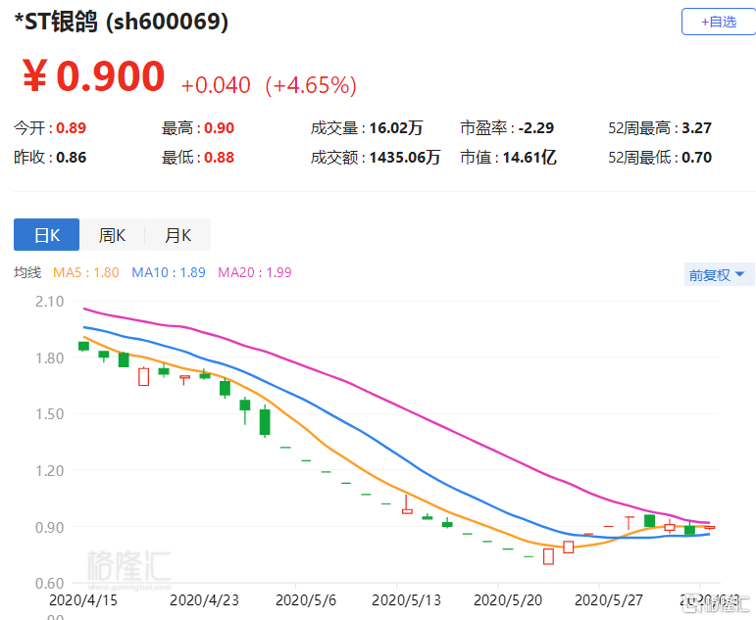Click the 2020/4/23 date axis label
Viewport: 756px width, 620px height.
pos(204,600)
